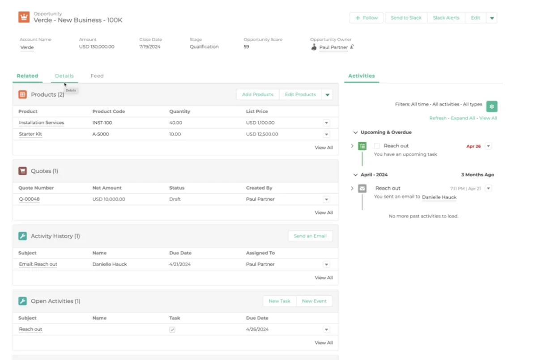
Task: Click Add Products
Action: tap(258, 94)
